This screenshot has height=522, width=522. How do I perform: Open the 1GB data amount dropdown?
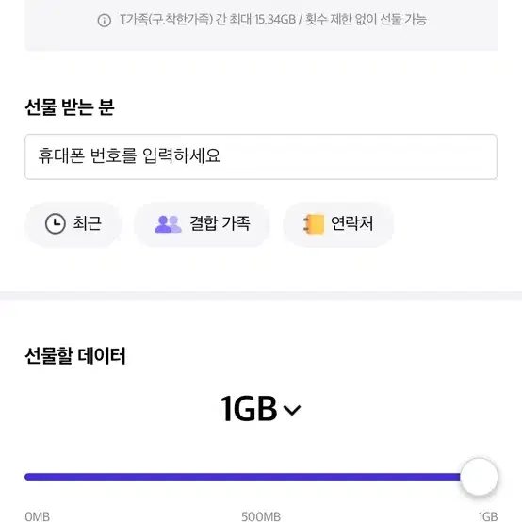click(261, 409)
